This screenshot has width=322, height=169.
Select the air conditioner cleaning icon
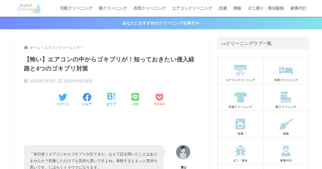pyautogui.click(x=240, y=70)
